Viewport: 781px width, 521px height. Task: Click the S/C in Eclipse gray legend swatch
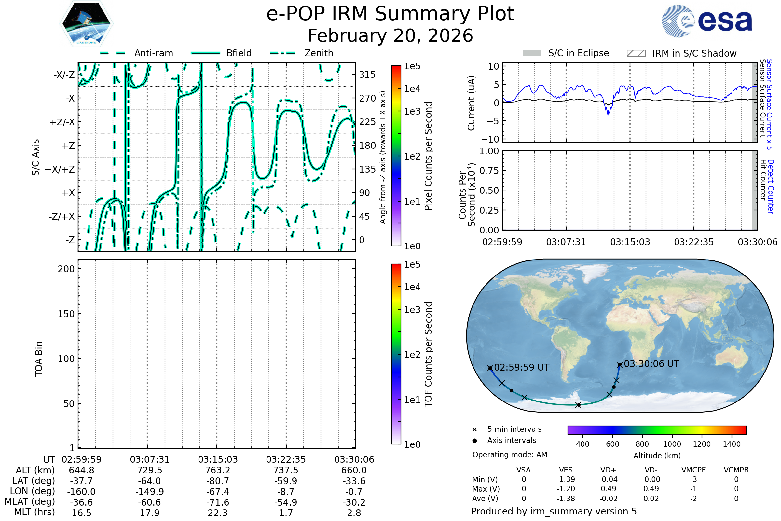532,53
